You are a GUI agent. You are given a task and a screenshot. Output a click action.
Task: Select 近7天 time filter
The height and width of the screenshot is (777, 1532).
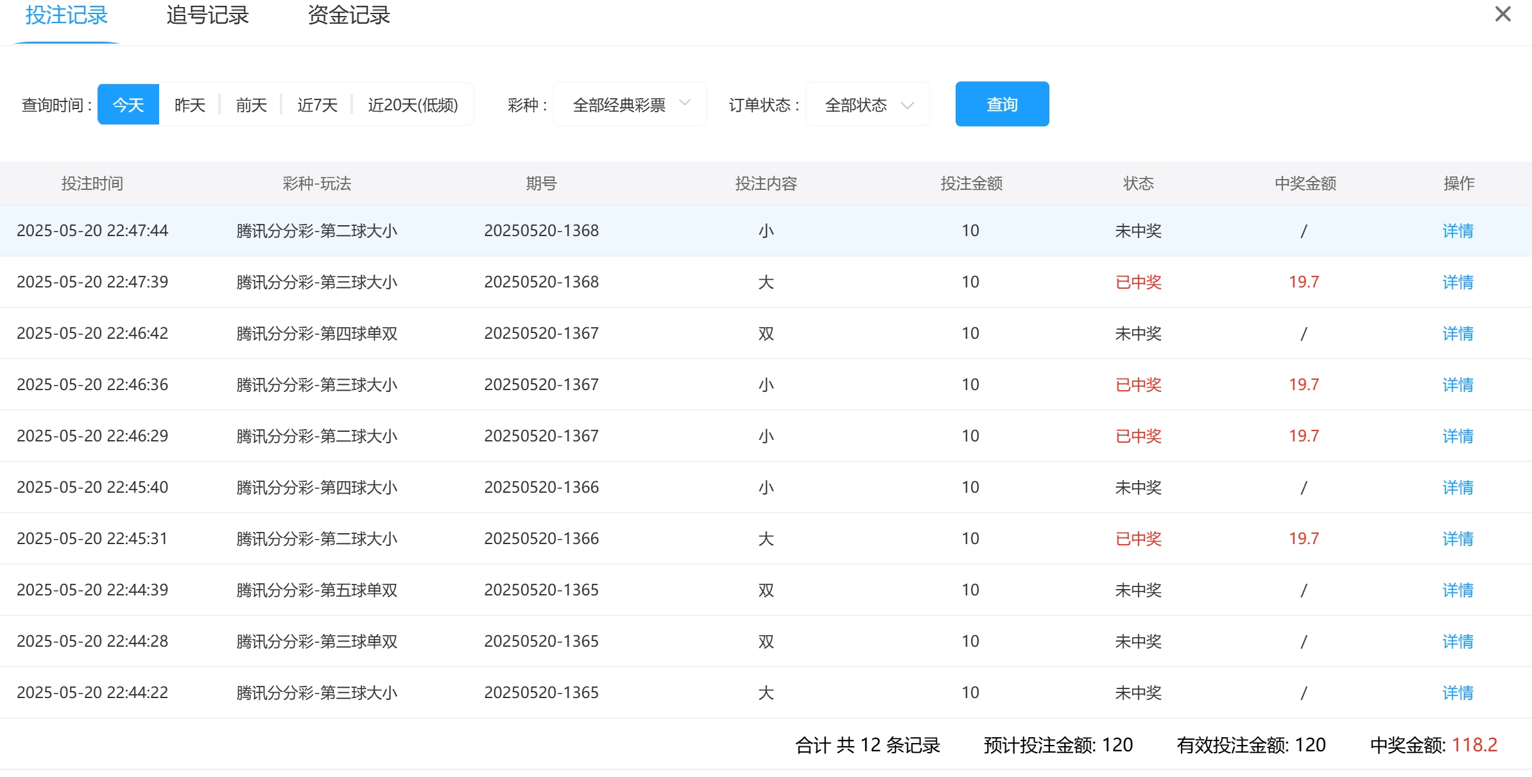317,105
